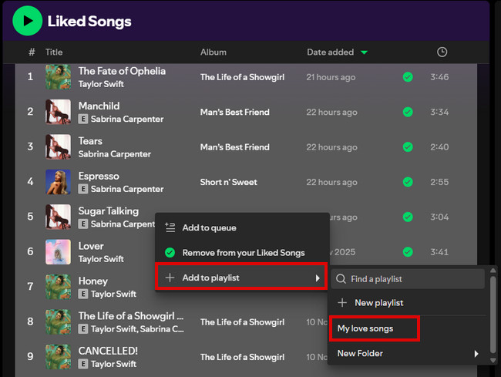Open Lover album art thumbnail
Viewport: 501px width, 377px height.
58,252
